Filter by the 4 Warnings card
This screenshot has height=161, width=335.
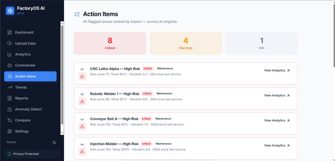pyautogui.click(x=186, y=43)
